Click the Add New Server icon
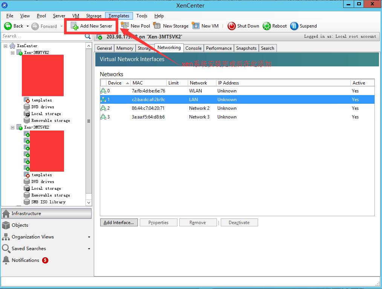The image size is (382, 289). (75, 26)
